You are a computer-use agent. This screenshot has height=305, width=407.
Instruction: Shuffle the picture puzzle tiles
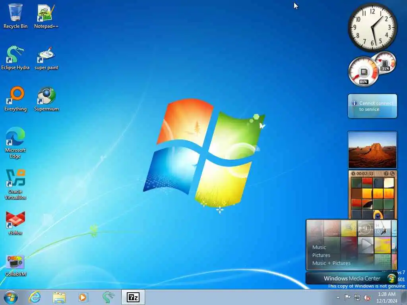point(392,174)
